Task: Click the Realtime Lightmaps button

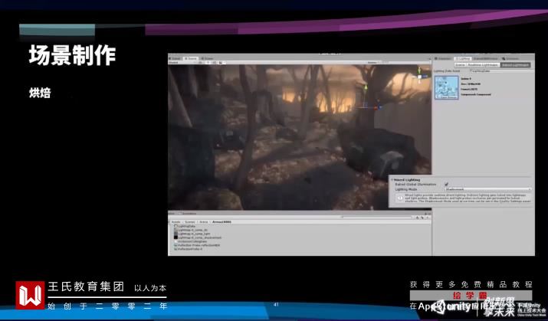Action: coord(483,65)
